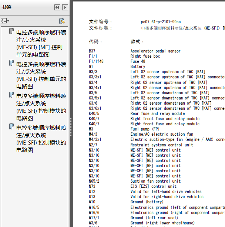This screenshot has height=227, width=225.
Task: Click 'Valid for left-hand drive vehicles'
Action: click(x=166, y=192)
